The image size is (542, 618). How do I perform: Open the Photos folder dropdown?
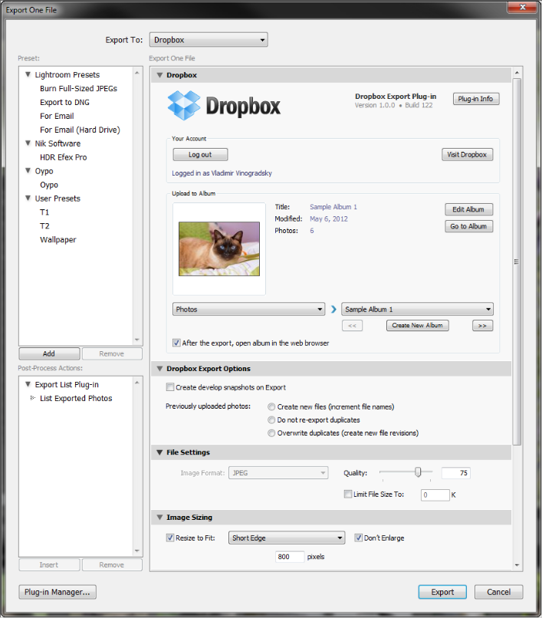tap(248, 310)
